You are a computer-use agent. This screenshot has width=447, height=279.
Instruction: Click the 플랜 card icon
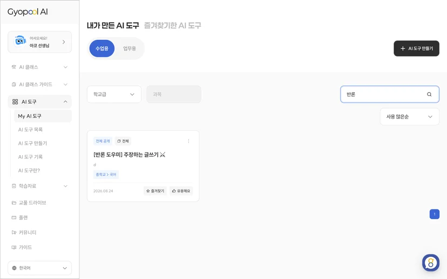[x=13, y=218]
